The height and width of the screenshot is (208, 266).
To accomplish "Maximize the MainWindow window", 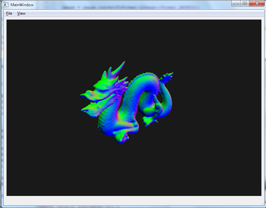I will click(x=245, y=3).
